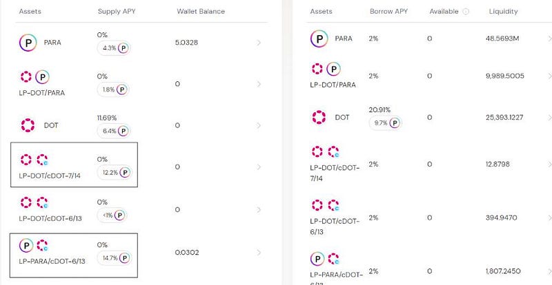The width and height of the screenshot is (552, 285).
Task: Expand the DOT supply row chevron
Action: click(259, 125)
